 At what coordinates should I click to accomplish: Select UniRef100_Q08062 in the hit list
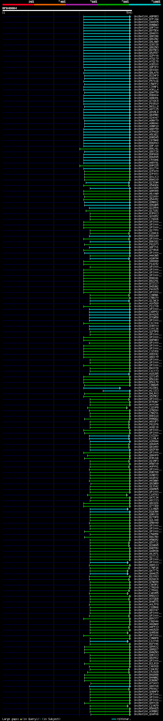146,78
